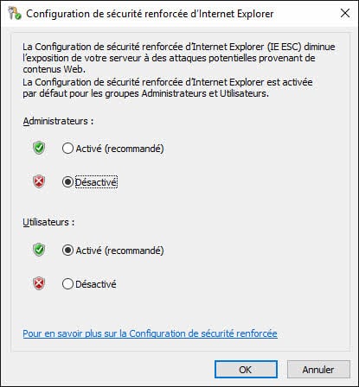This screenshot has height=387, width=359.
Task: Click the green shield icon under Administrateurs
Action: tap(39, 148)
